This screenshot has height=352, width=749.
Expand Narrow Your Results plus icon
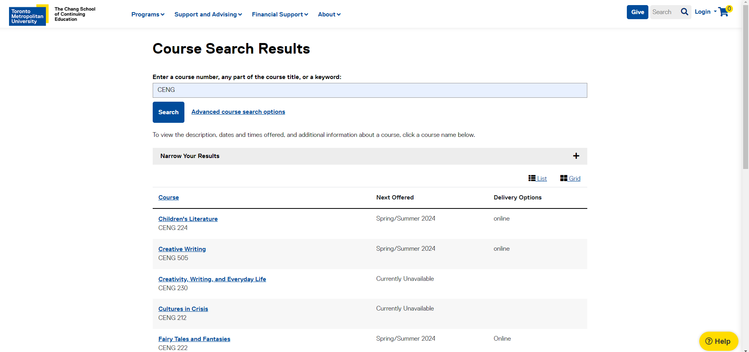point(576,156)
